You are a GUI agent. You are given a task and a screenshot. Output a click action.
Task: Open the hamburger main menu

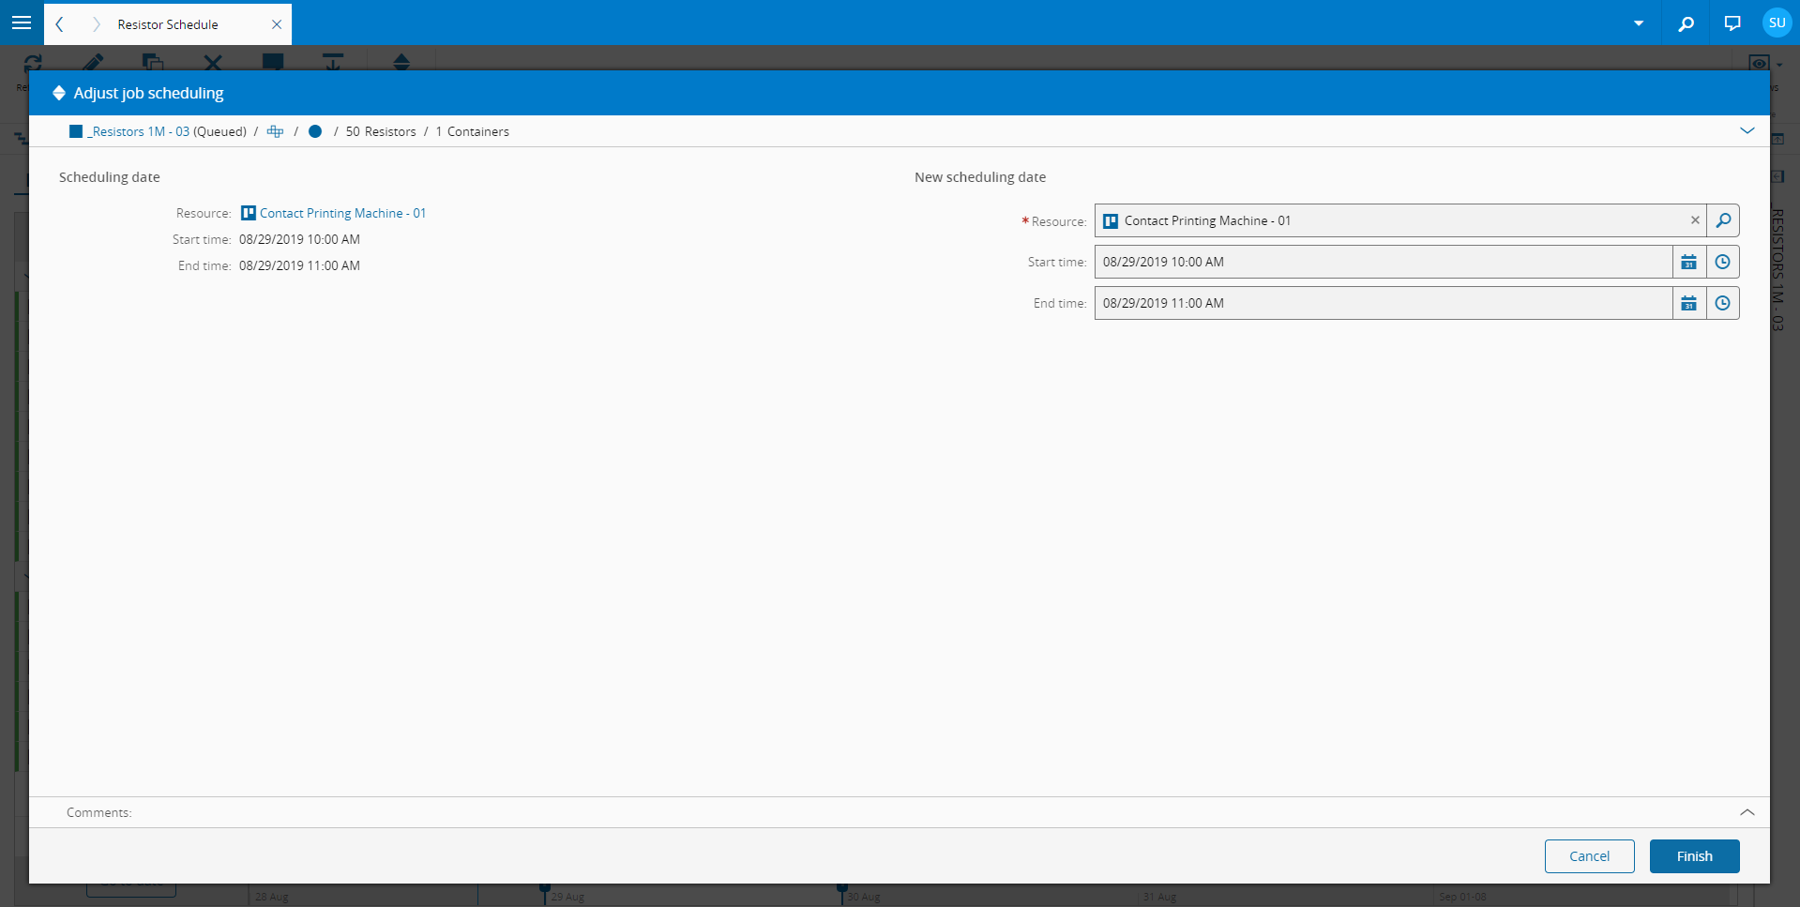click(x=22, y=23)
